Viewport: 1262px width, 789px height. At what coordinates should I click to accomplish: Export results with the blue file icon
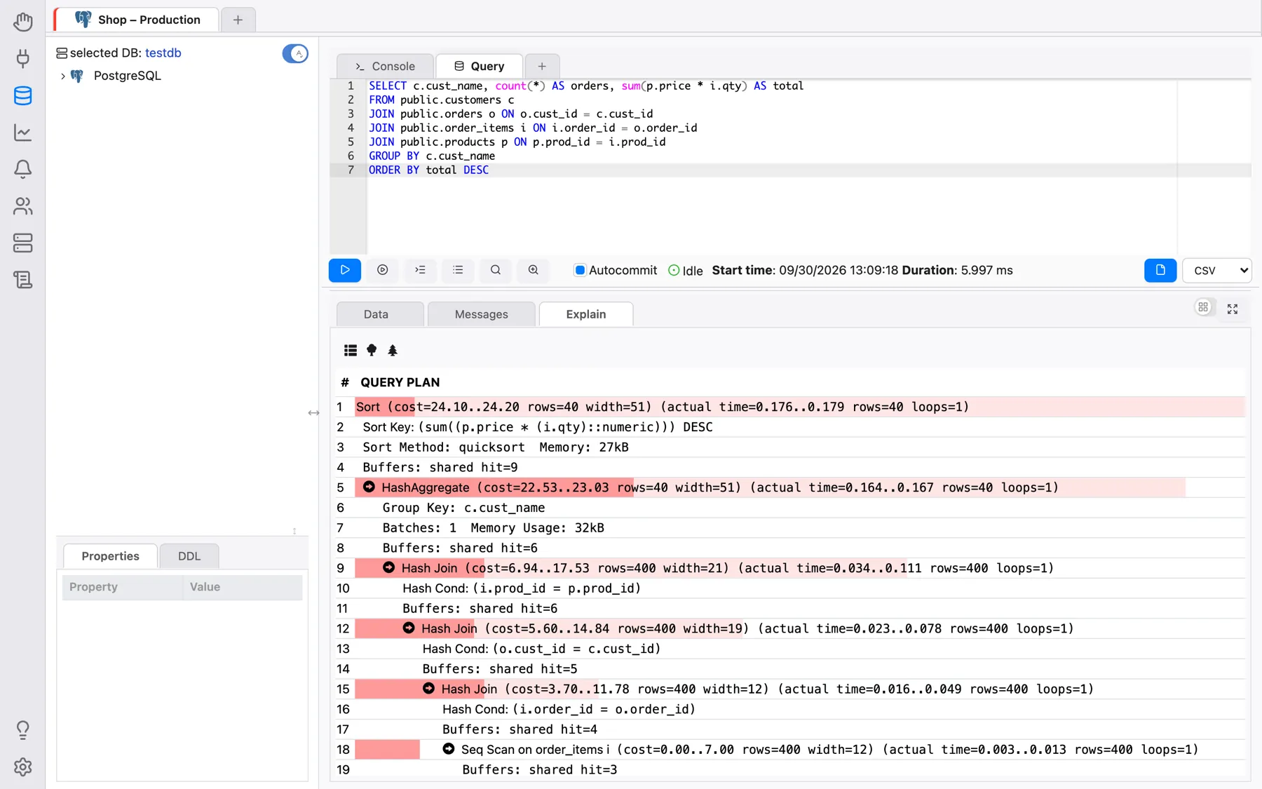coord(1160,270)
